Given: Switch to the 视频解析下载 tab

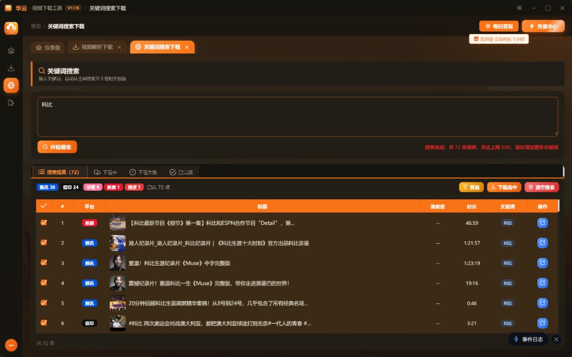Looking at the screenshot, I should coord(97,47).
